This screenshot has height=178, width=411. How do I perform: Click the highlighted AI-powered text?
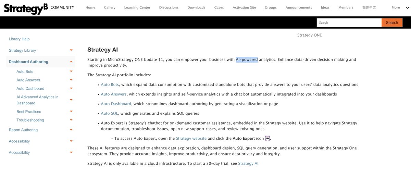[247, 60]
